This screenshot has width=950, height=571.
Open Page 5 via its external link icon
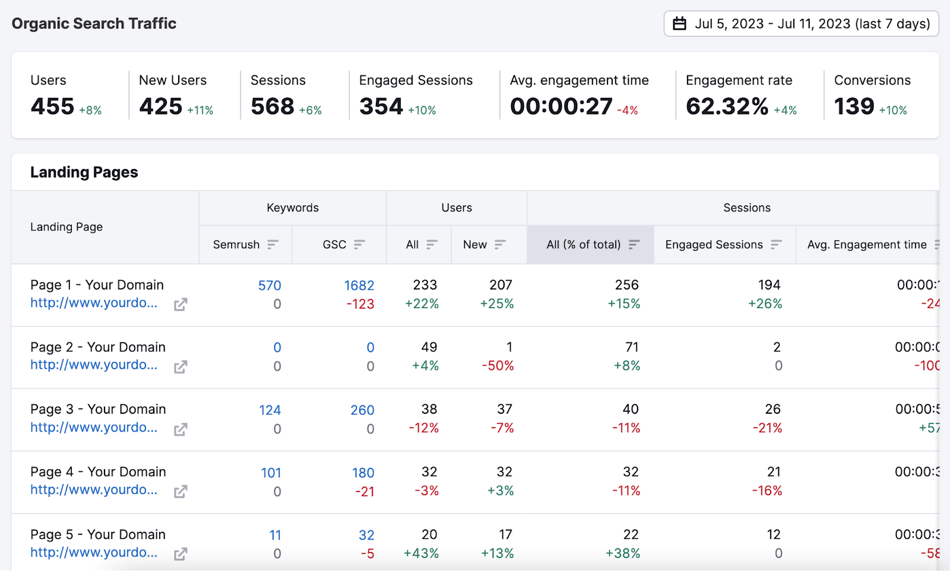coord(180,553)
